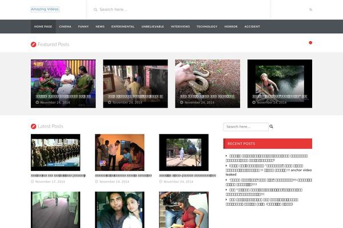Click the red featured slider dot
343x228 pixels.
(x=310, y=43)
